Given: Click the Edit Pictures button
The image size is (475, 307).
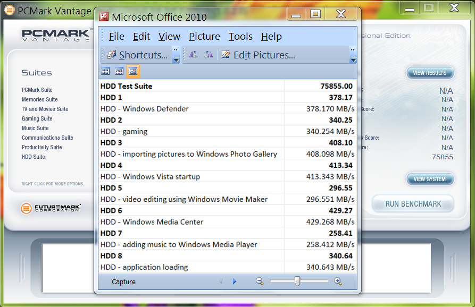Looking at the screenshot, I should [259, 55].
